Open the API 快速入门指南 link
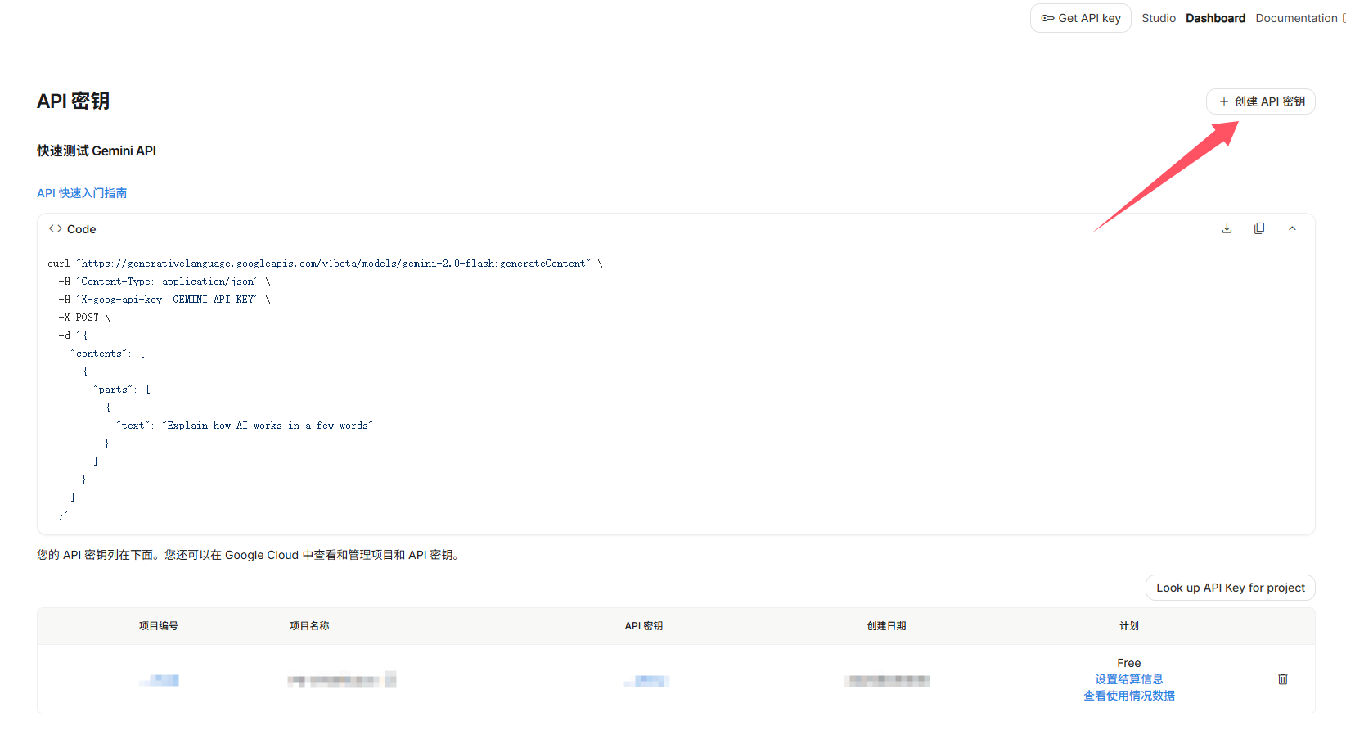Viewport: 1346px width, 730px height. click(x=82, y=193)
